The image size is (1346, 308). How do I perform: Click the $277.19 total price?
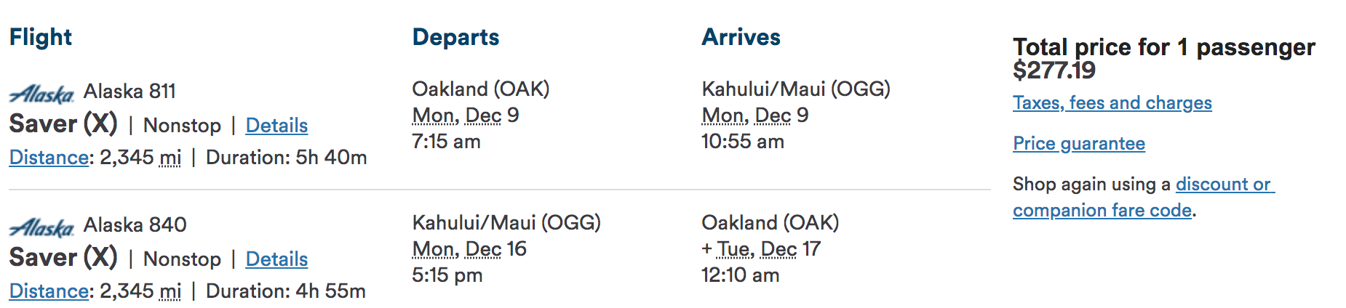pos(1054,70)
